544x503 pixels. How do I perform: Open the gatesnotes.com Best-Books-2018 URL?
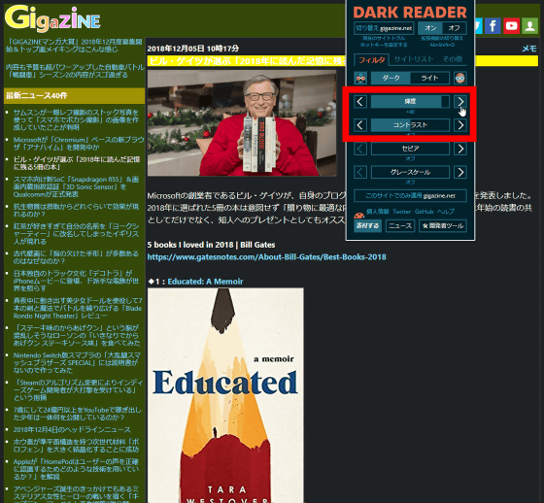pos(266,257)
